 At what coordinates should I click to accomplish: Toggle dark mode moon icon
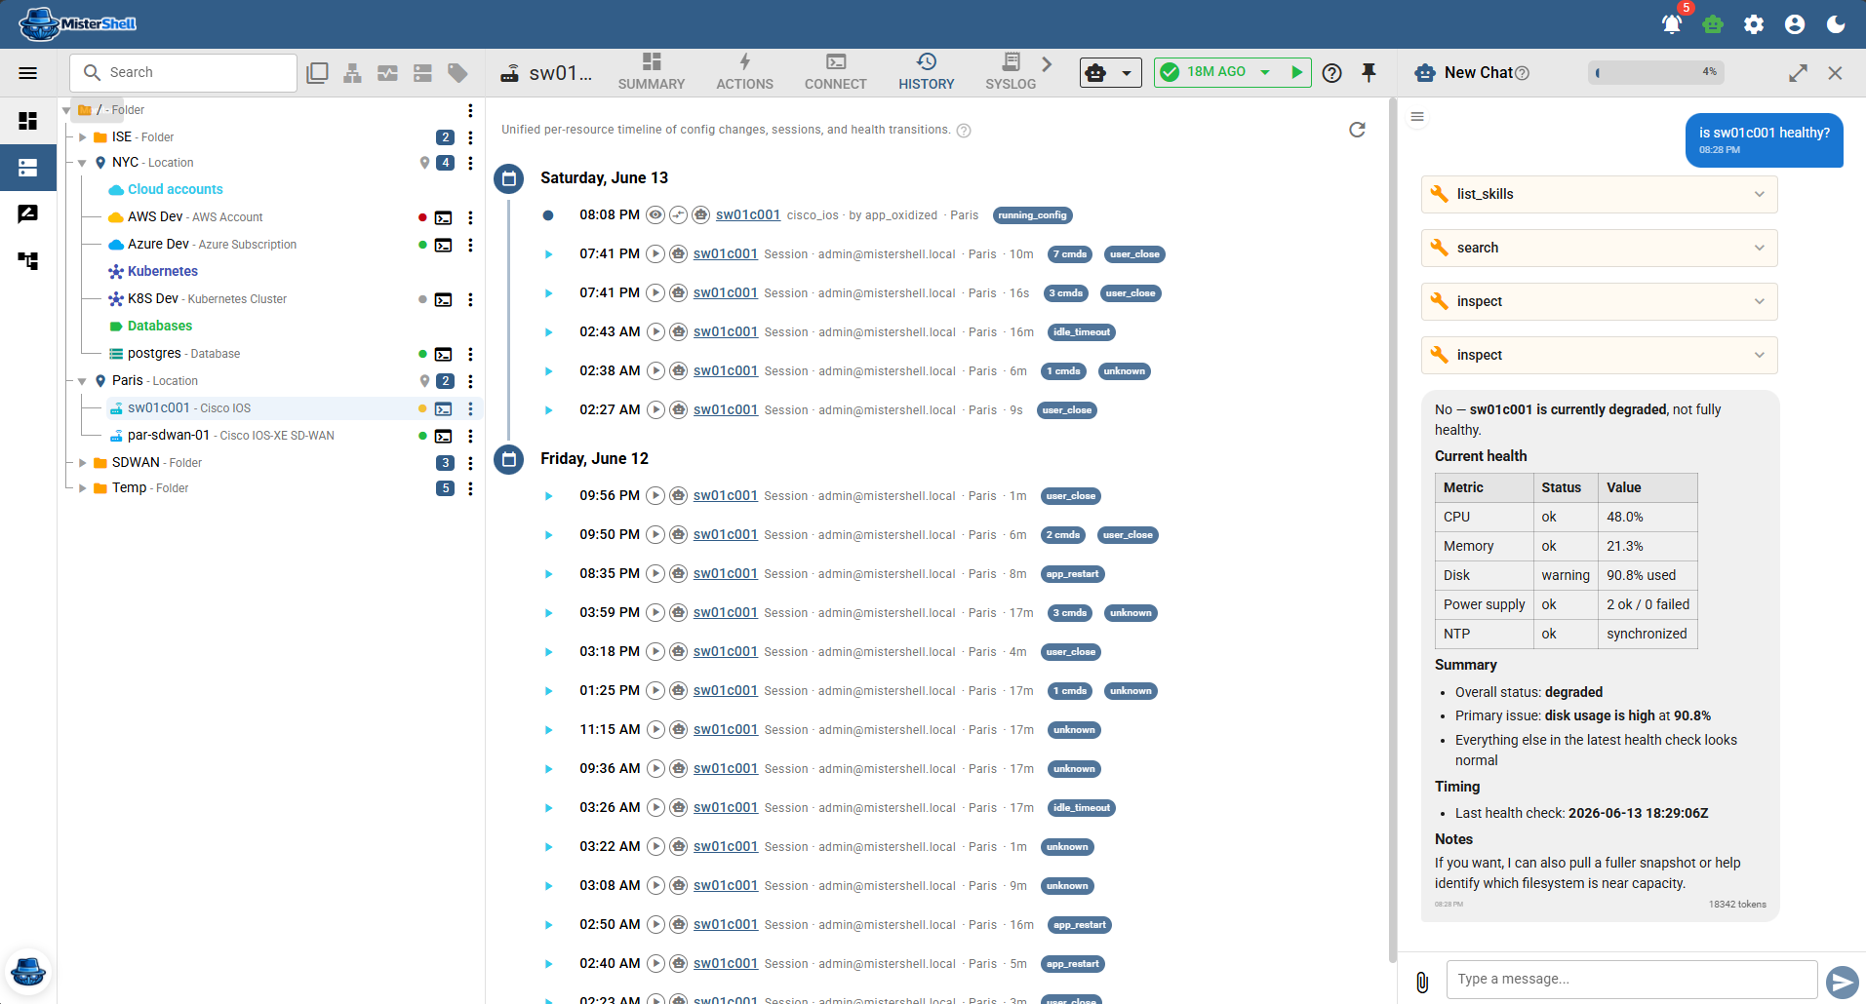[x=1836, y=24]
